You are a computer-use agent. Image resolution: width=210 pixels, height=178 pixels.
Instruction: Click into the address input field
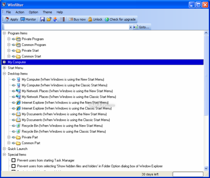67,27
